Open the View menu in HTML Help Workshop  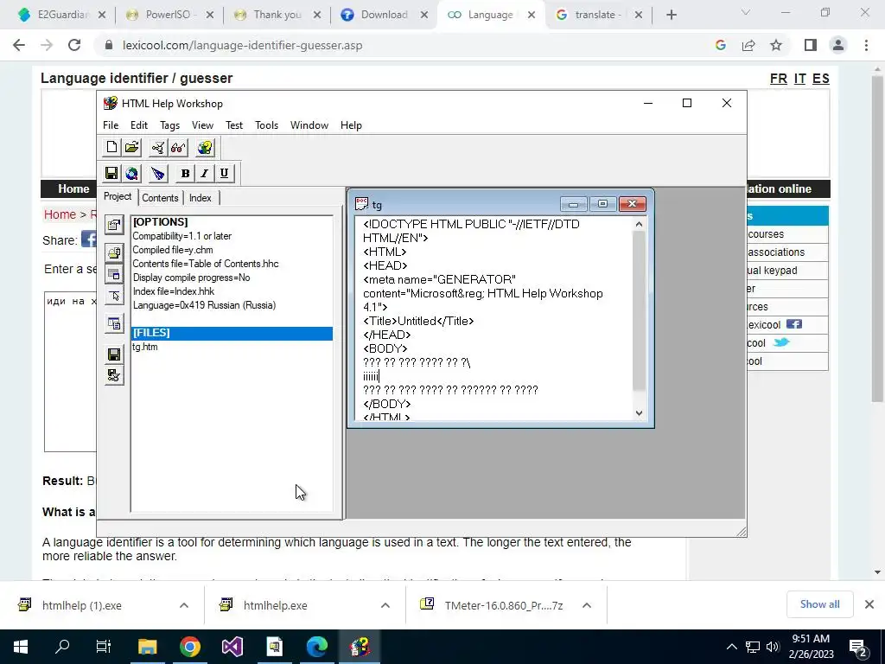point(202,125)
